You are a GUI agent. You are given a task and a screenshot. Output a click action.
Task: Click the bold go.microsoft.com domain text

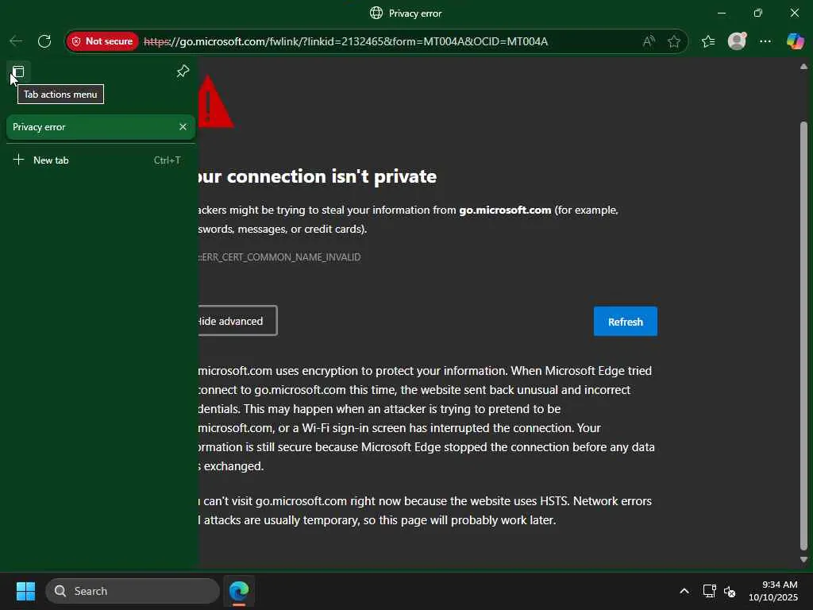coord(505,210)
